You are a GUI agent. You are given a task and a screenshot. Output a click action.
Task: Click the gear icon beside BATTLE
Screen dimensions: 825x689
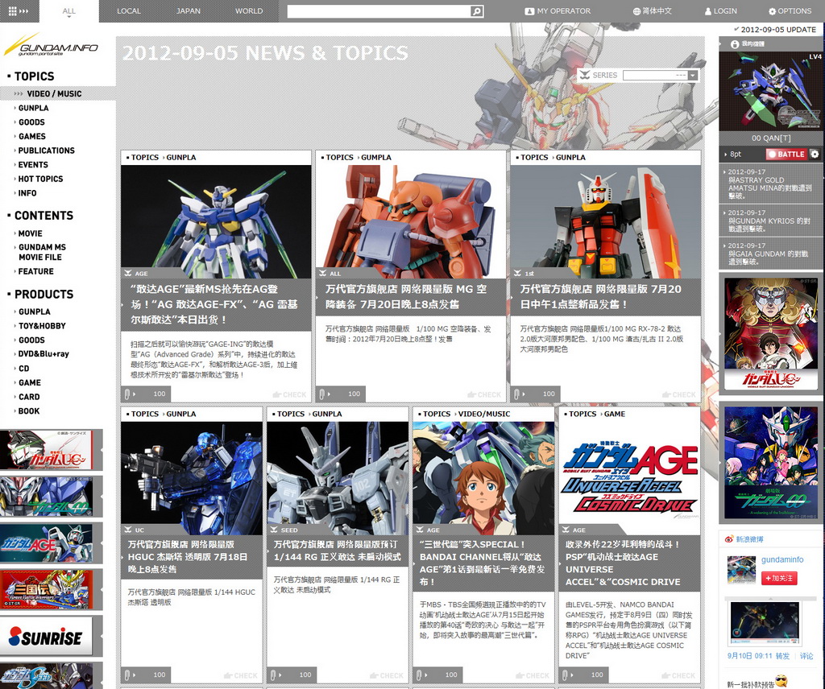(815, 154)
